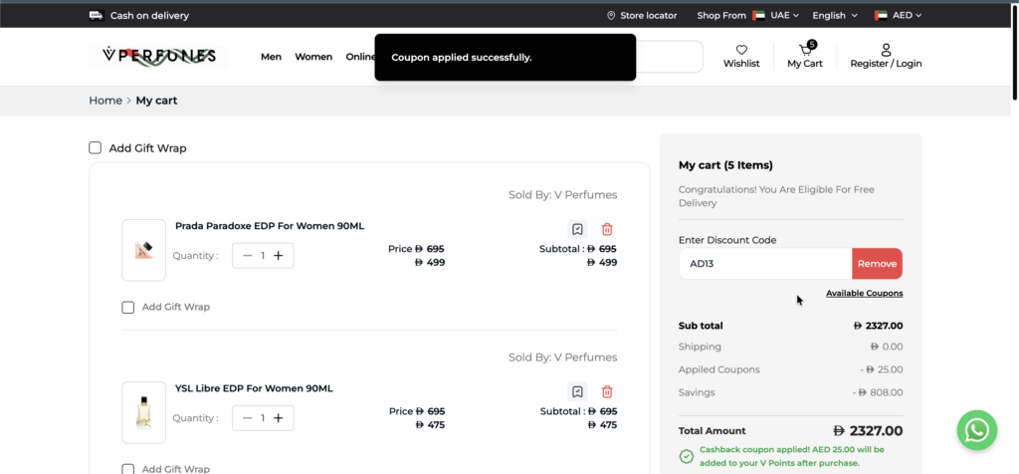Click the Register / Login user icon
Image resolution: width=1019 pixels, height=474 pixels.
coord(886,50)
